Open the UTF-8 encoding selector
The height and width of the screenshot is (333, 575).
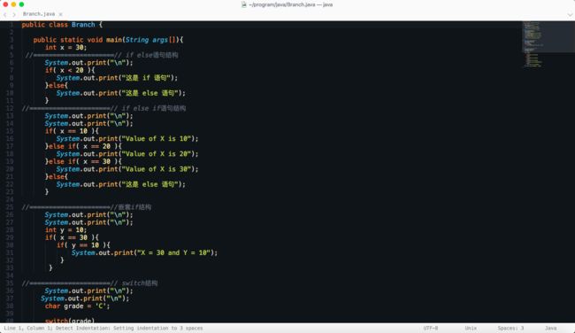(431, 328)
